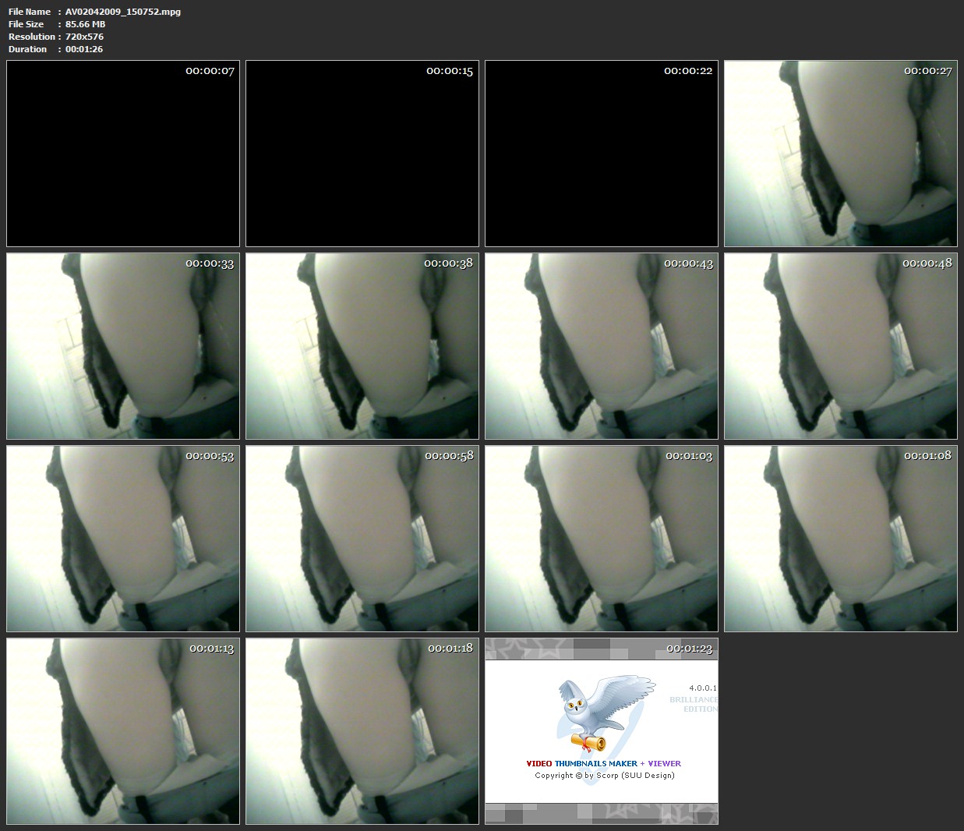Click the thumbnail at timestamp 00:01:03
Viewport: 964px width, 831px height.
(x=602, y=539)
